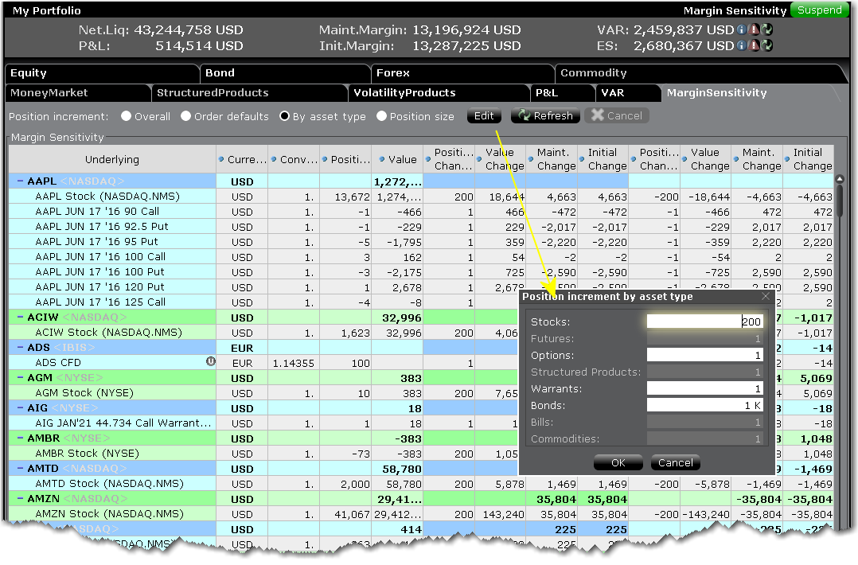
Task: Click the green refresh icon beside VAR
Action: pos(767,29)
